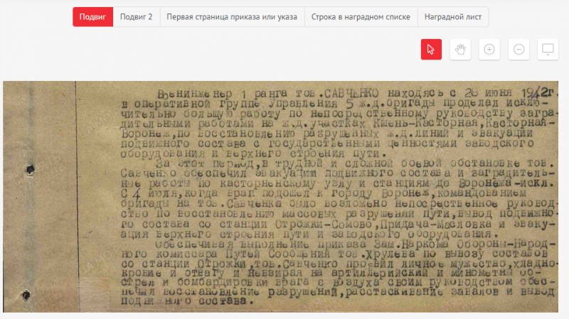569x319 pixels.
Task: Select the Первая страница приказа или указа tab
Action: click(x=233, y=17)
